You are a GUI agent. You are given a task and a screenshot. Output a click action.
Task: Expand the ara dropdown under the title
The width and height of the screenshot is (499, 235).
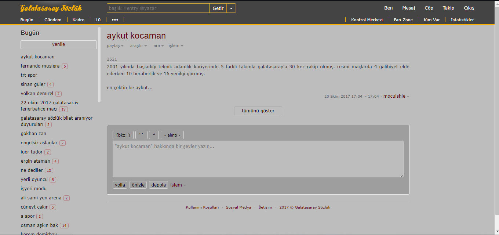click(x=159, y=46)
